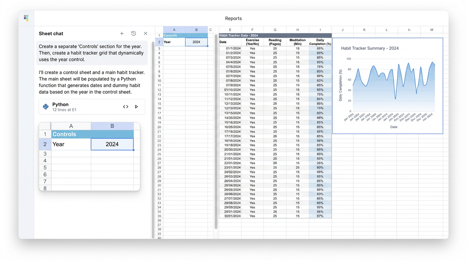Click the chart's 'Date' axis label
The height and width of the screenshot is (260, 467).
pos(394,127)
